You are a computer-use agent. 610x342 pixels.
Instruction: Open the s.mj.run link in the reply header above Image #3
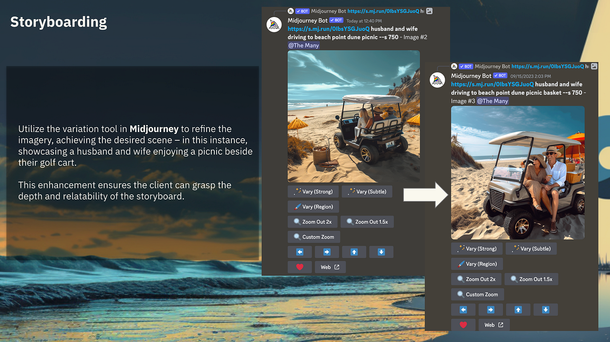pos(548,66)
